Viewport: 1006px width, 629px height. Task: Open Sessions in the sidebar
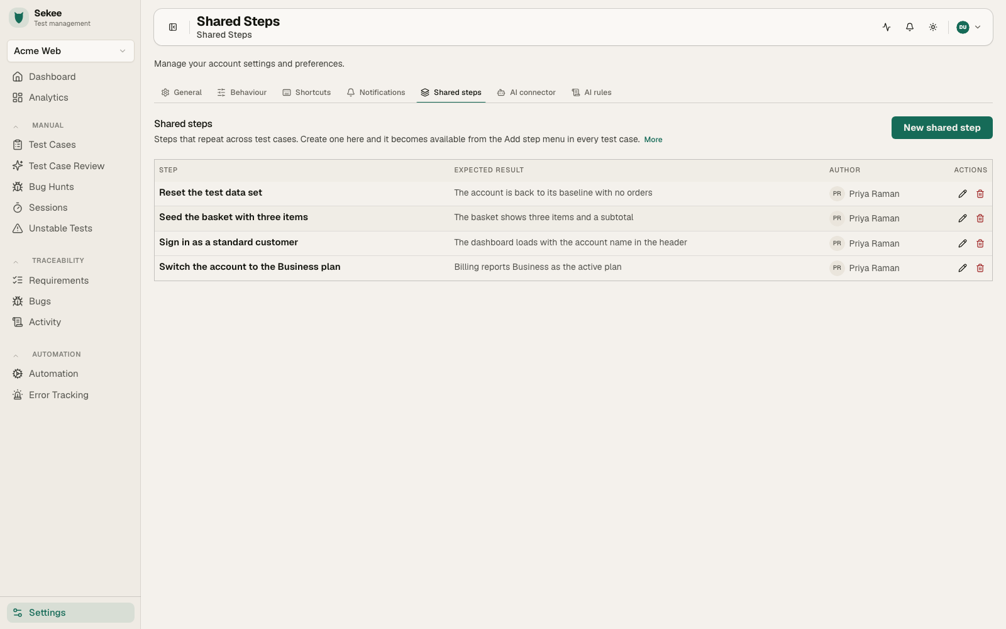[70, 208]
